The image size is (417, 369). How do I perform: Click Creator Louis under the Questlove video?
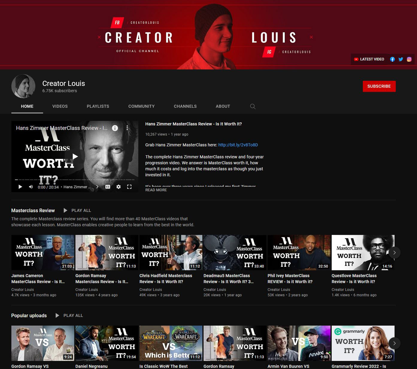pos(343,290)
